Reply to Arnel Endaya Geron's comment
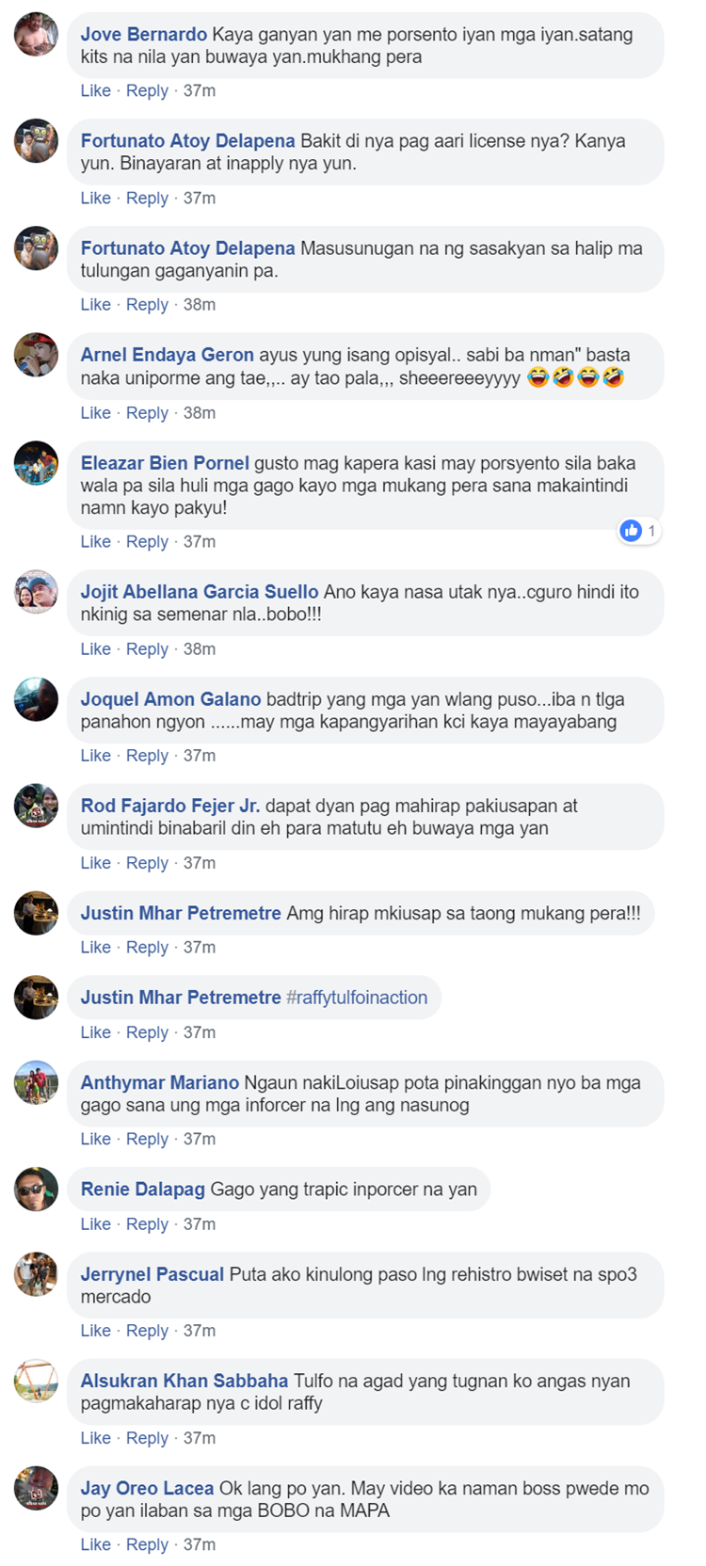Viewport: 706px width, 1566px height. pos(147,412)
